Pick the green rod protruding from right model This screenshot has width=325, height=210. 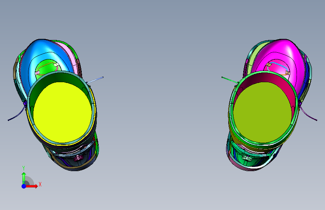[230, 80]
